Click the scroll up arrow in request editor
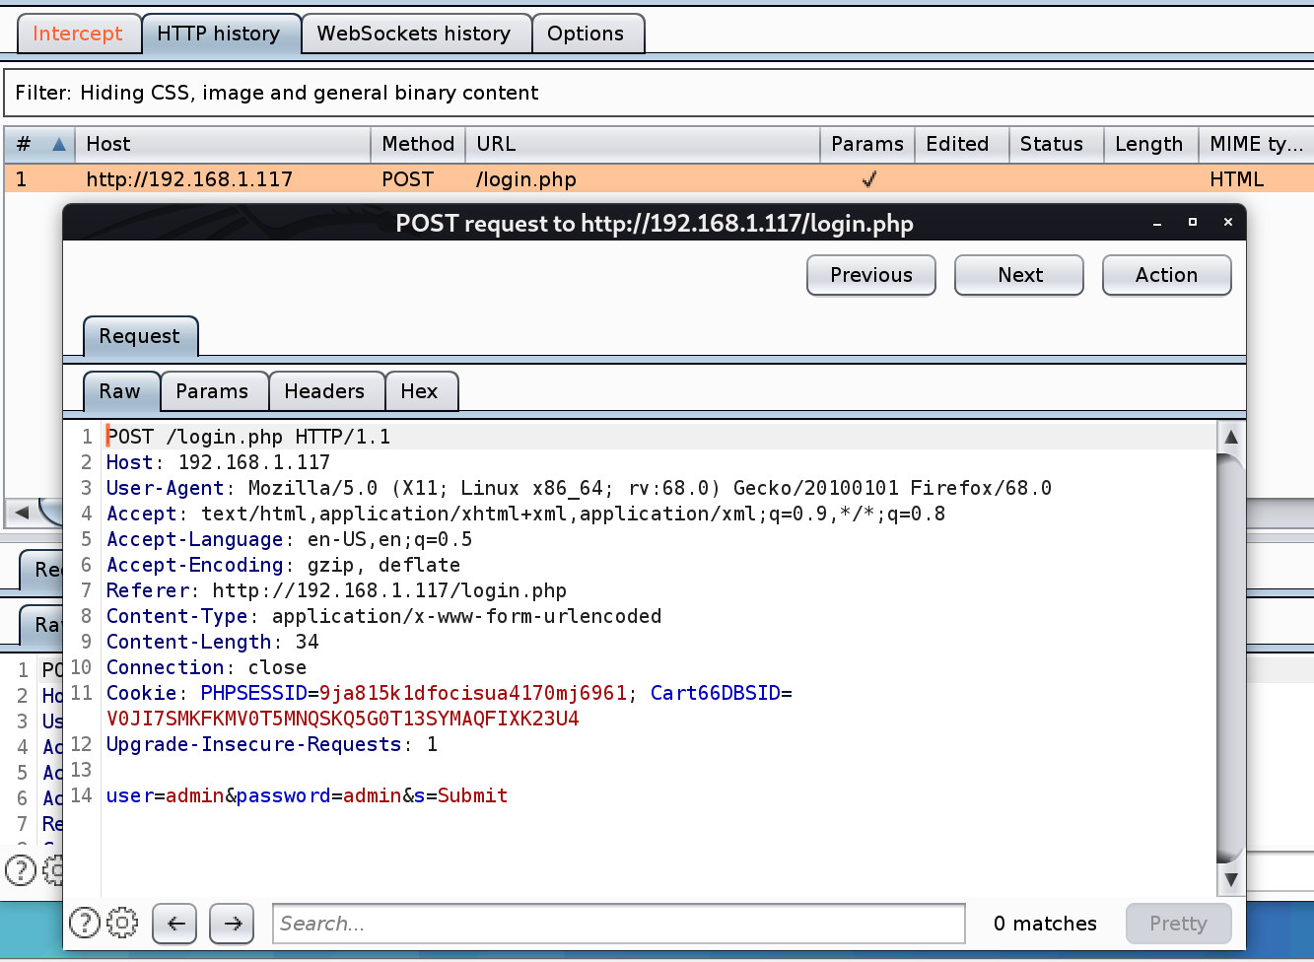This screenshot has height=962, width=1314. tap(1230, 437)
